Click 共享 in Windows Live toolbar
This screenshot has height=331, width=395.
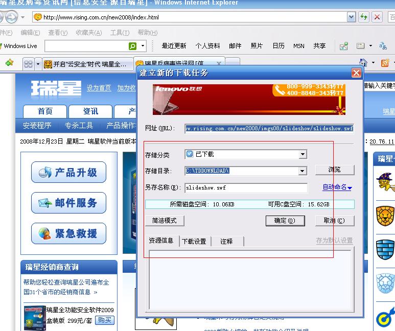(319, 46)
